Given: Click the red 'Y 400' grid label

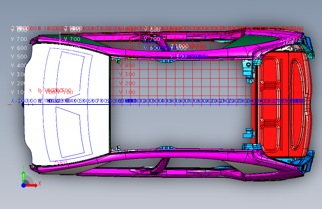Looking at the screenshot, I should (x=127, y=65).
